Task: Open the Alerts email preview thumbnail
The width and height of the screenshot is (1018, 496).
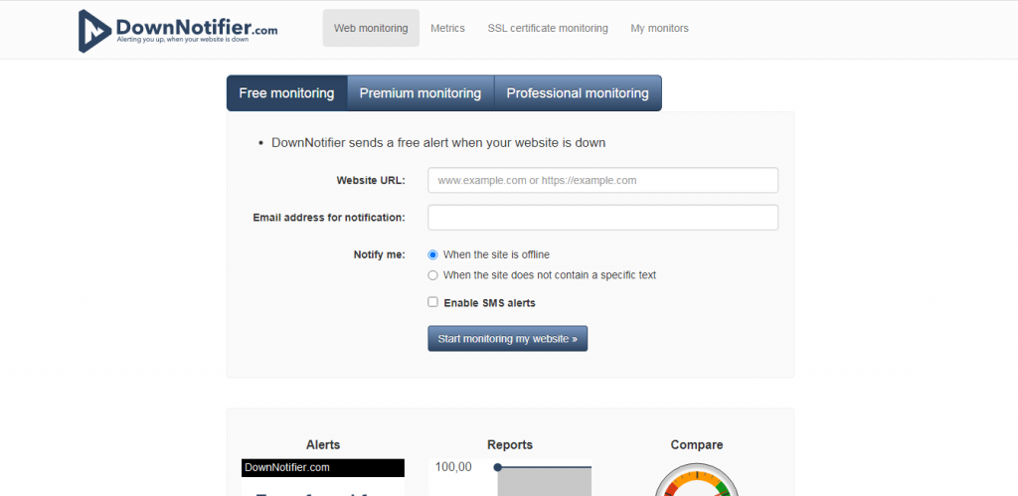Action: [x=323, y=477]
